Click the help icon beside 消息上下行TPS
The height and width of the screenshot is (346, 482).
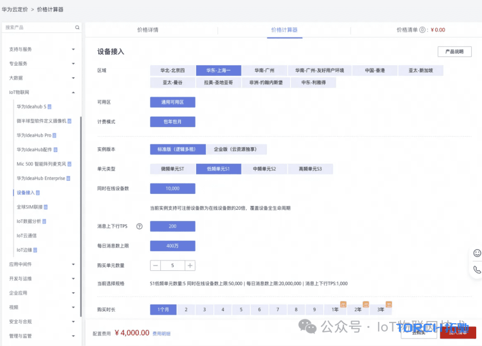(x=139, y=226)
